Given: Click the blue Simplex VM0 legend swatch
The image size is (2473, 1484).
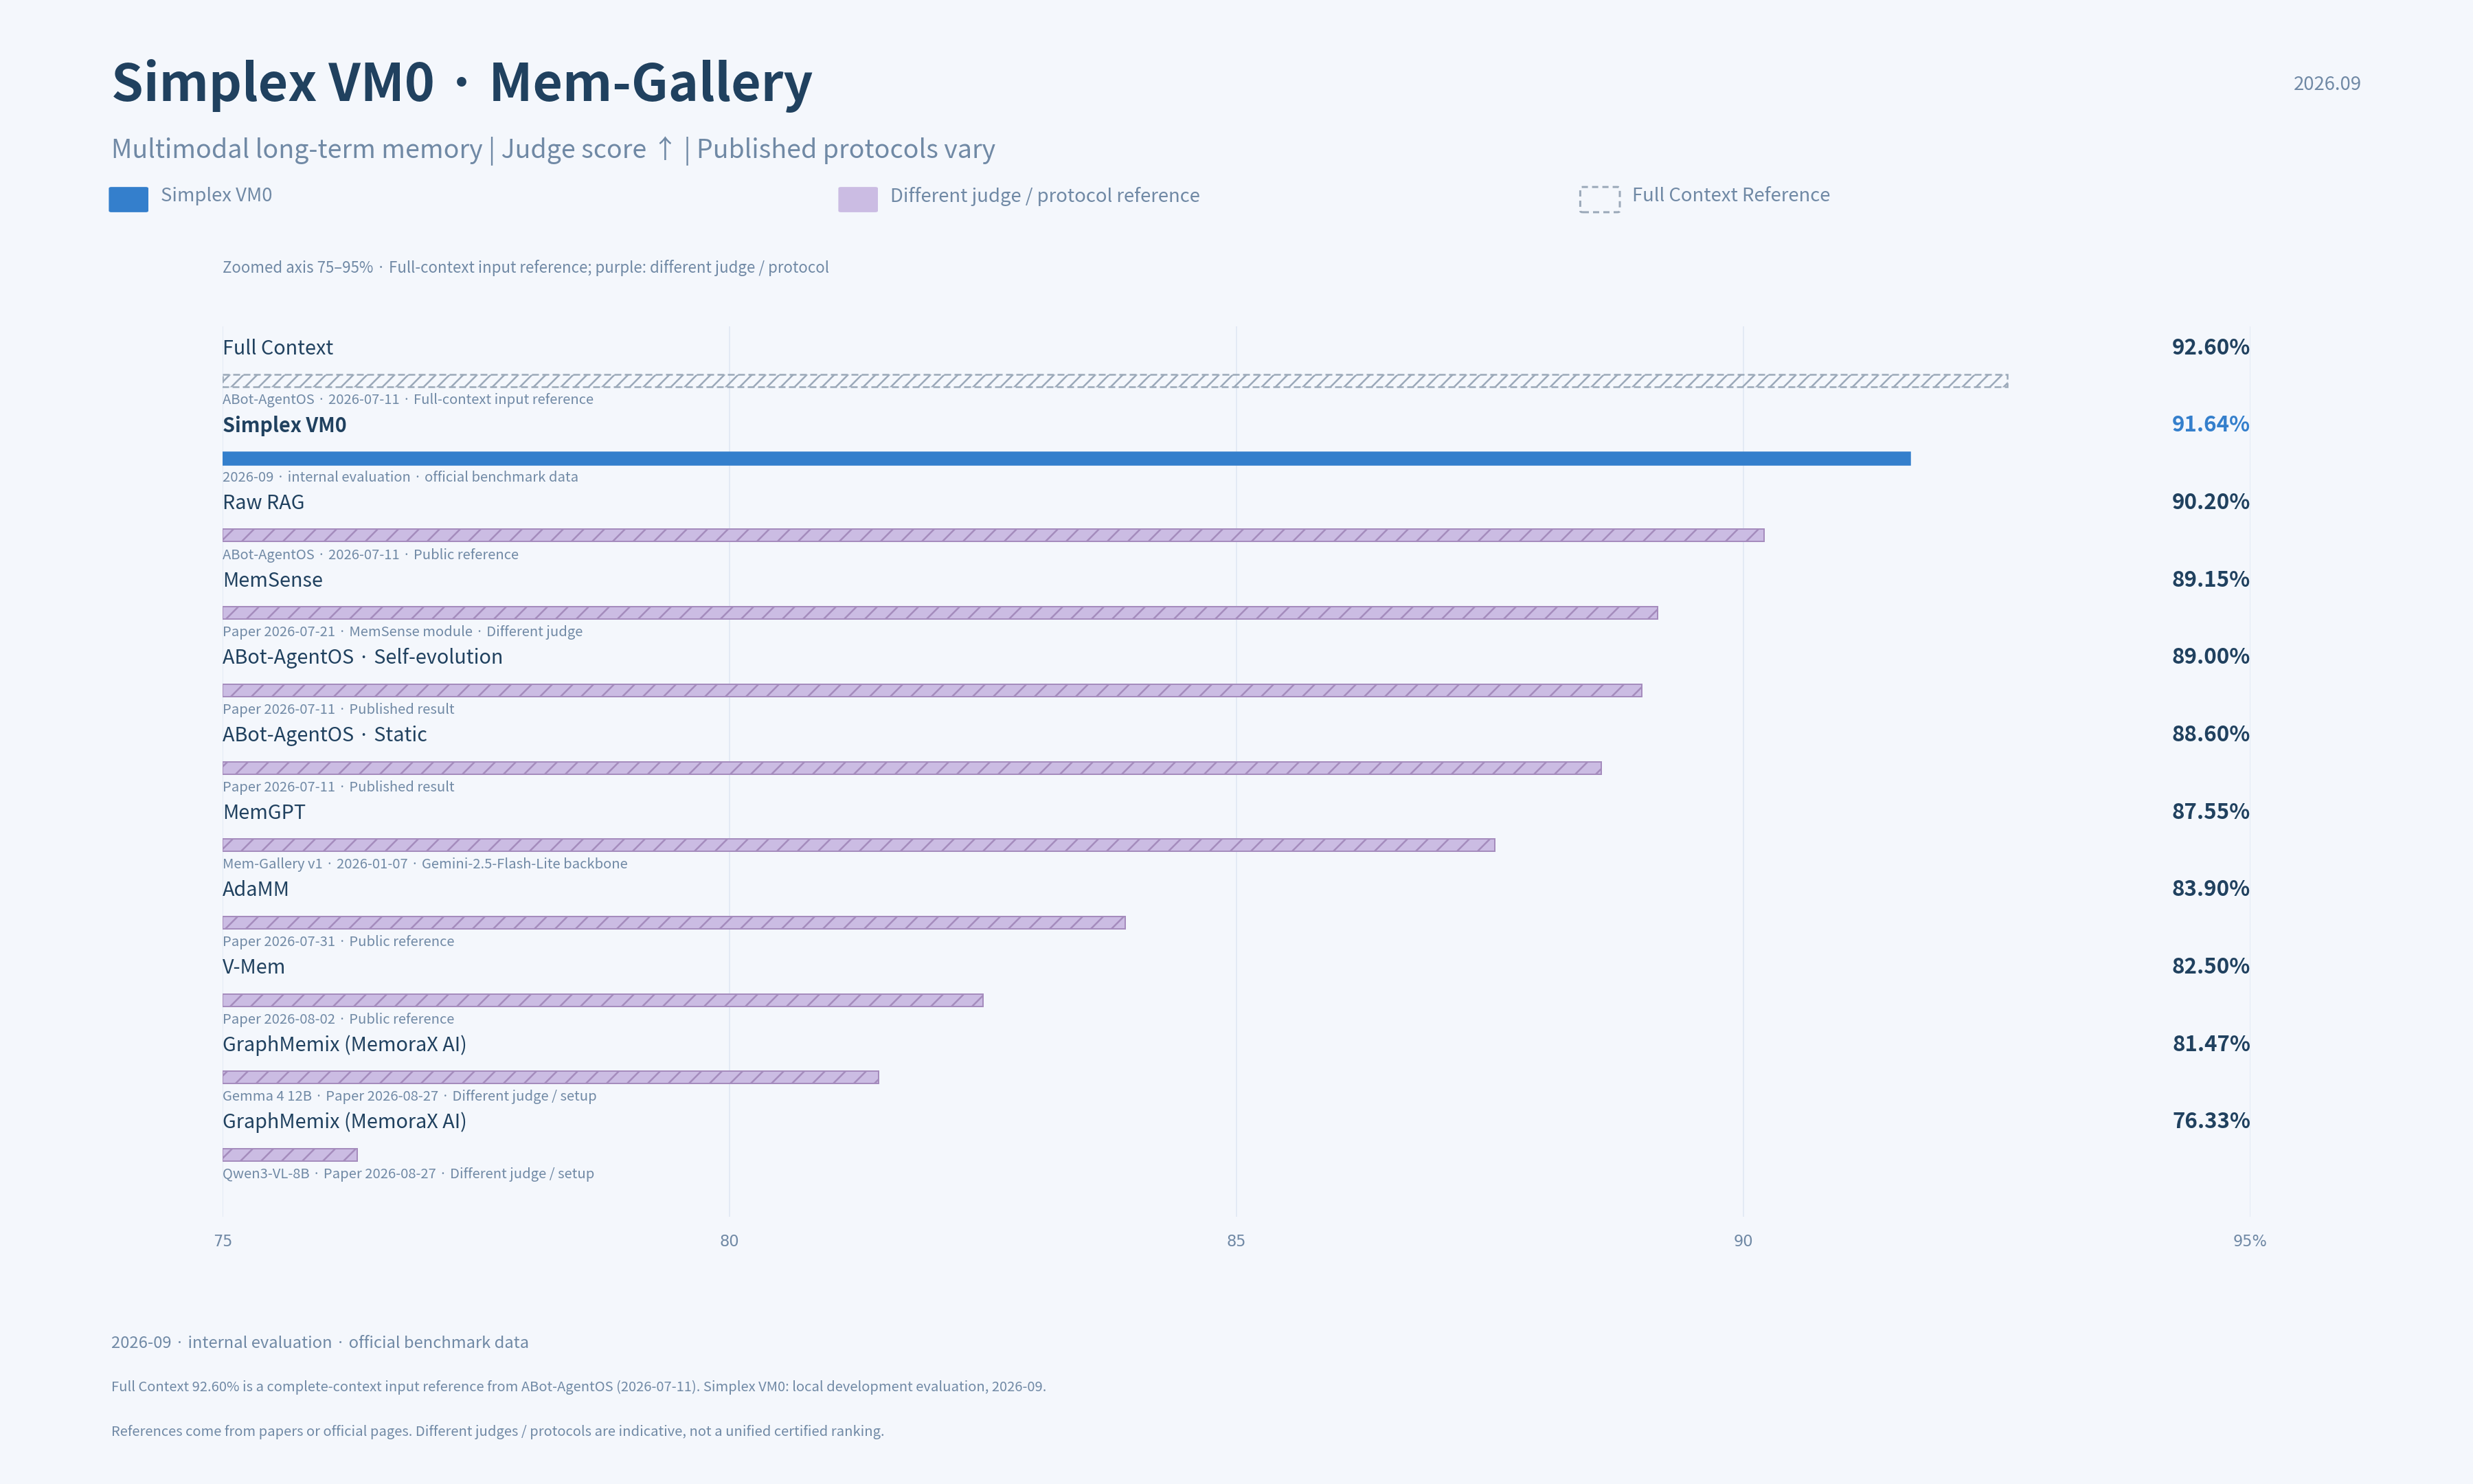Looking at the screenshot, I should click(128, 199).
